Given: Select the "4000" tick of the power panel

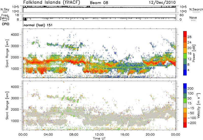Looking at the screenshot, I should (15, 35).
